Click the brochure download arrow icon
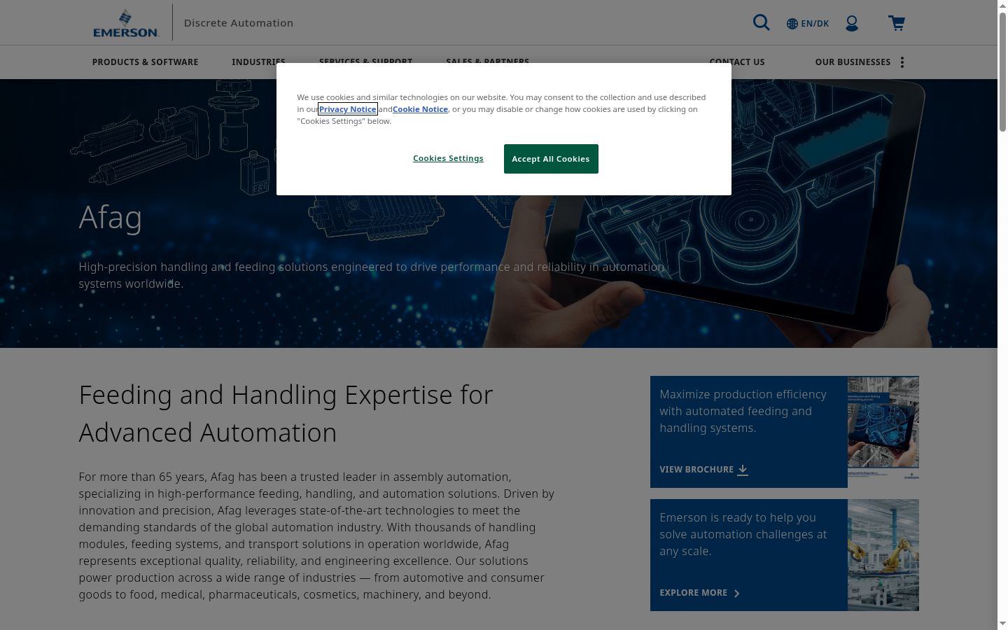1008x630 pixels. (743, 470)
